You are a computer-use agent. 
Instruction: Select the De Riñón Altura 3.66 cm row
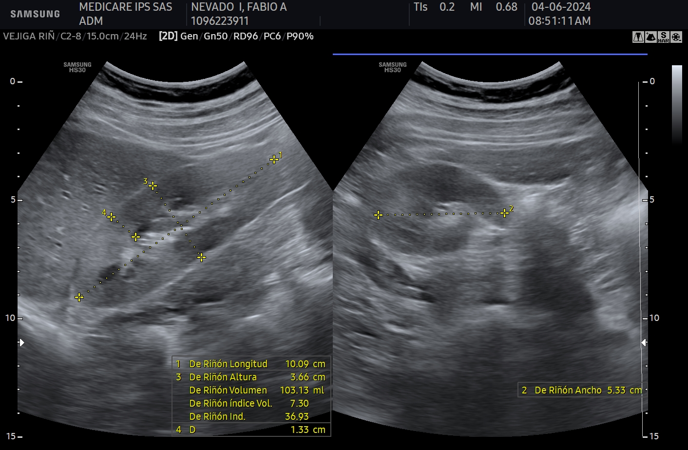(251, 377)
